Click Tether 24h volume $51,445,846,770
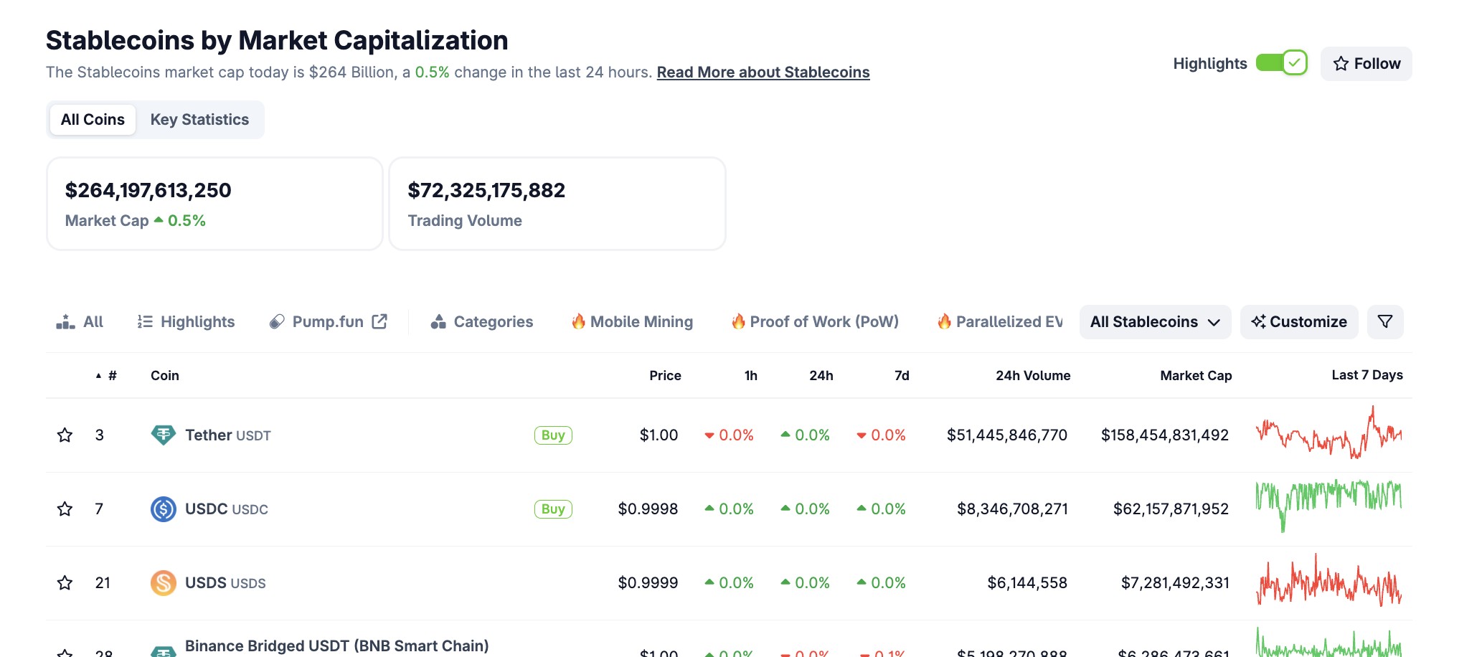Image resolution: width=1482 pixels, height=657 pixels. coord(1007,435)
